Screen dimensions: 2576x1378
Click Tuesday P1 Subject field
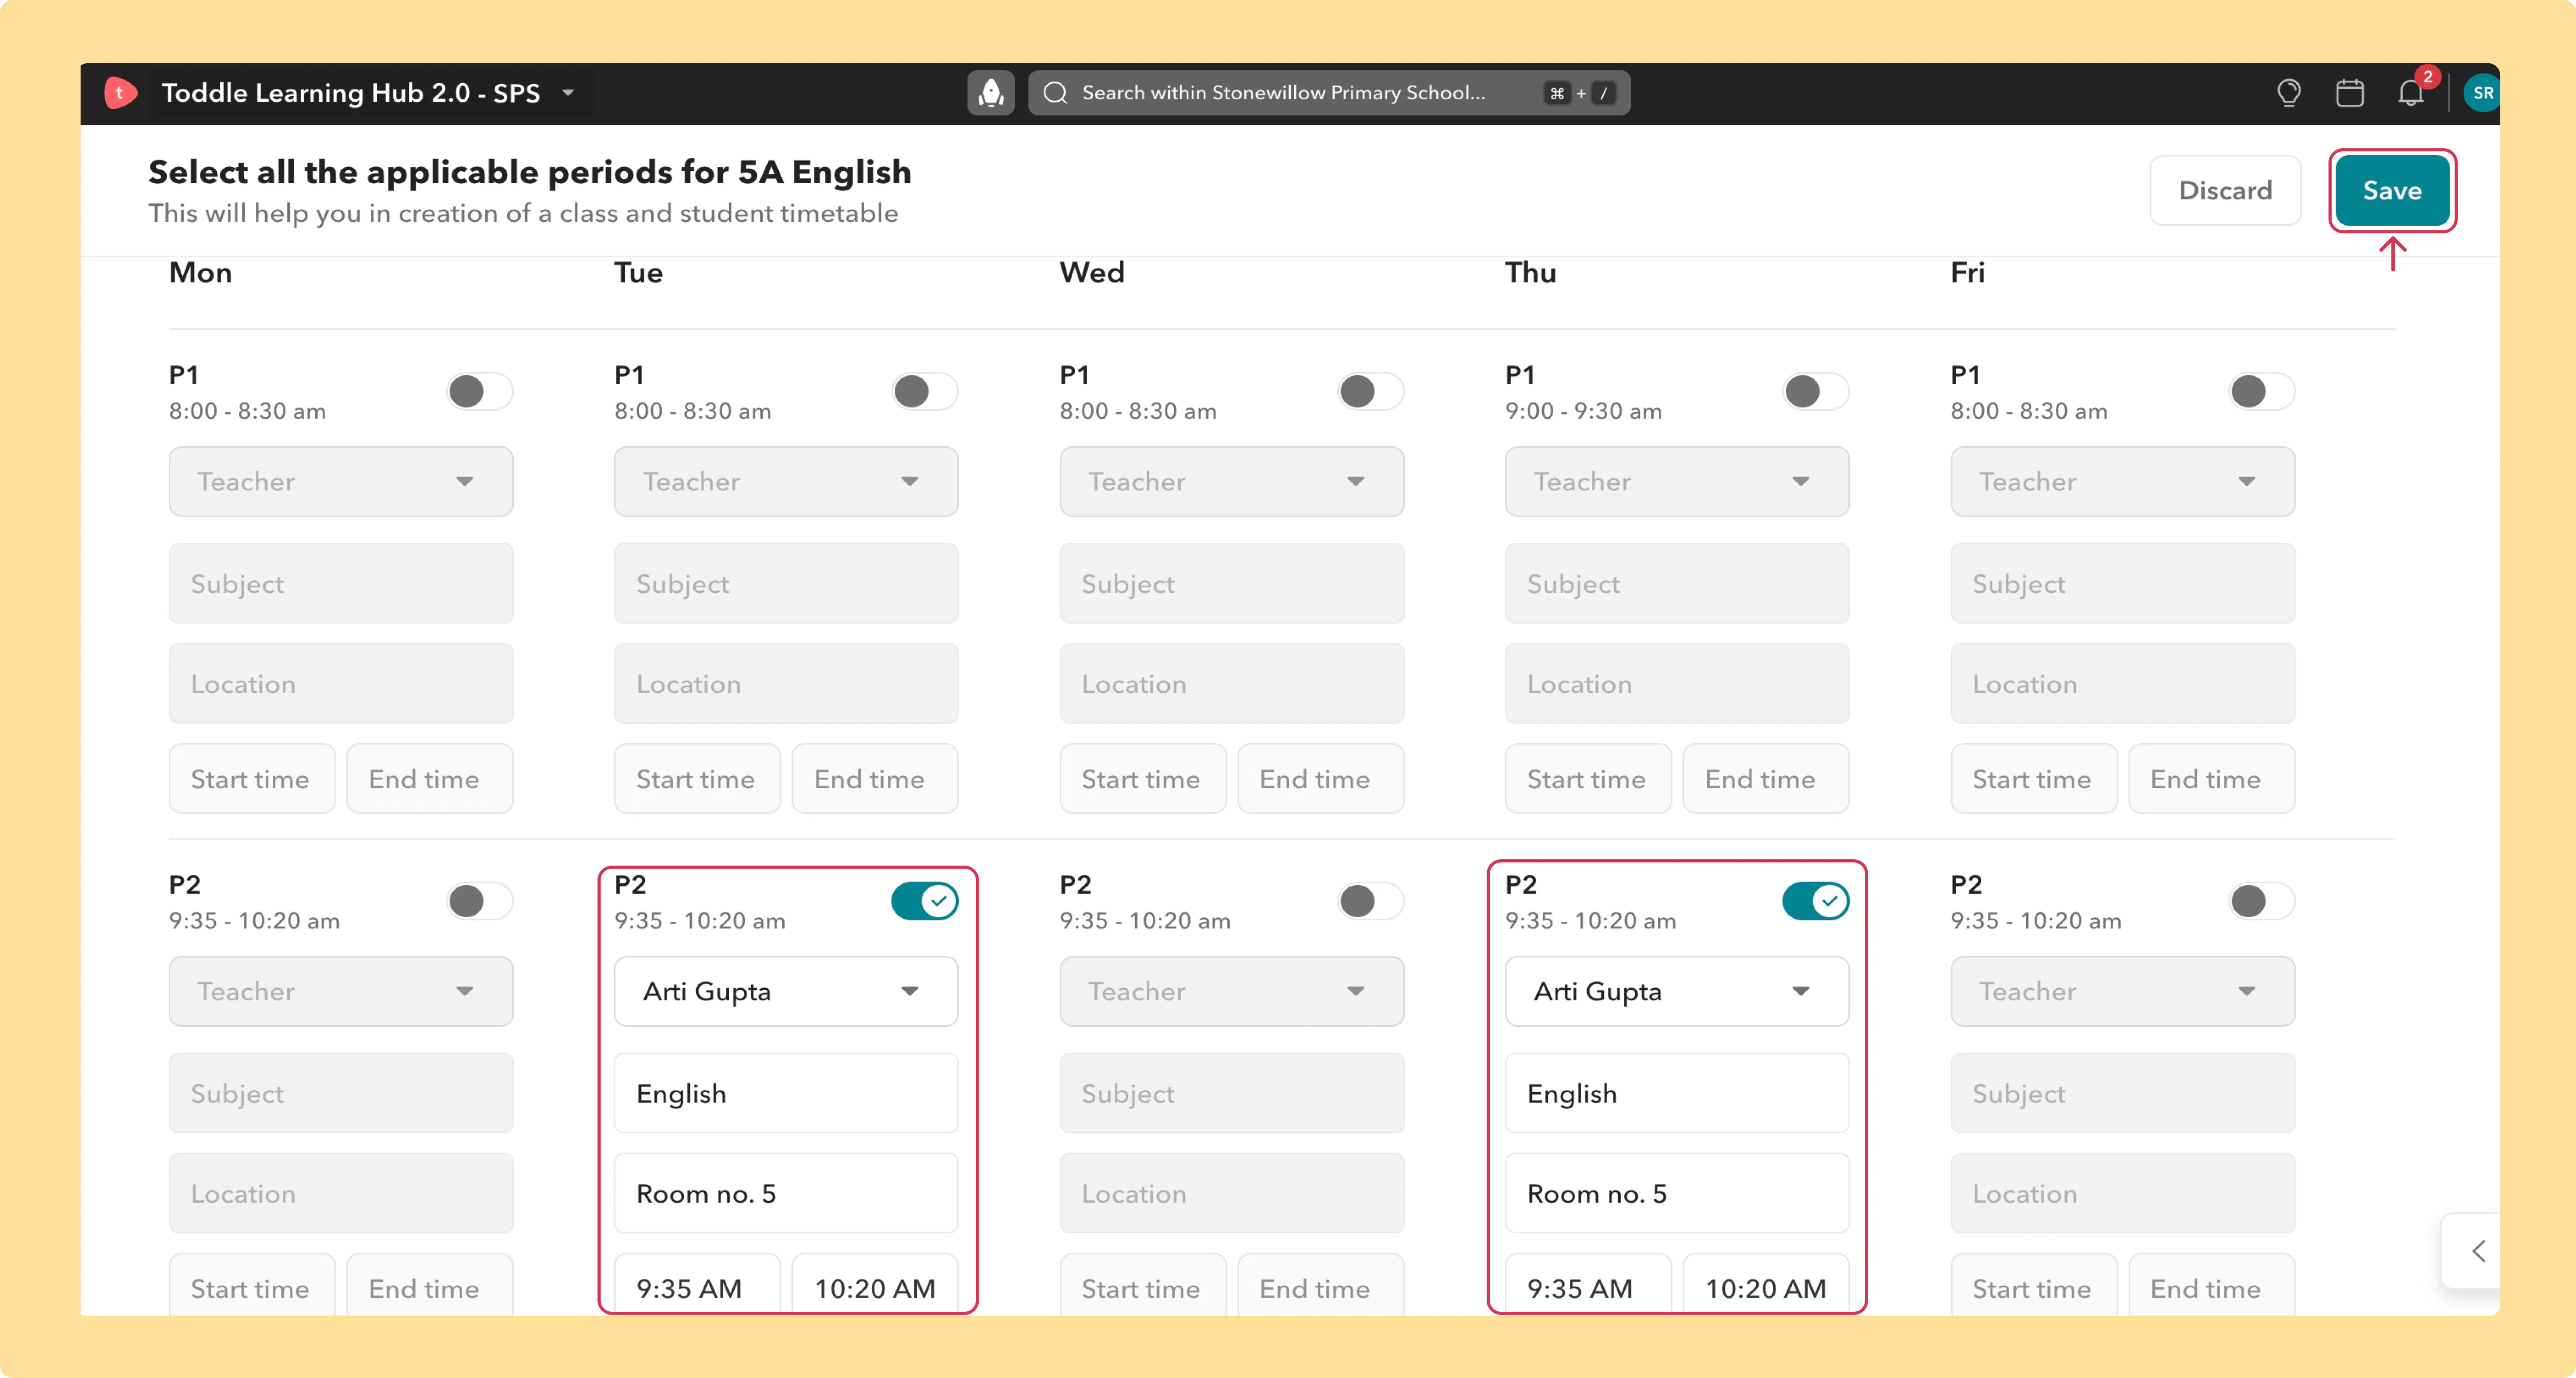pyautogui.click(x=786, y=583)
